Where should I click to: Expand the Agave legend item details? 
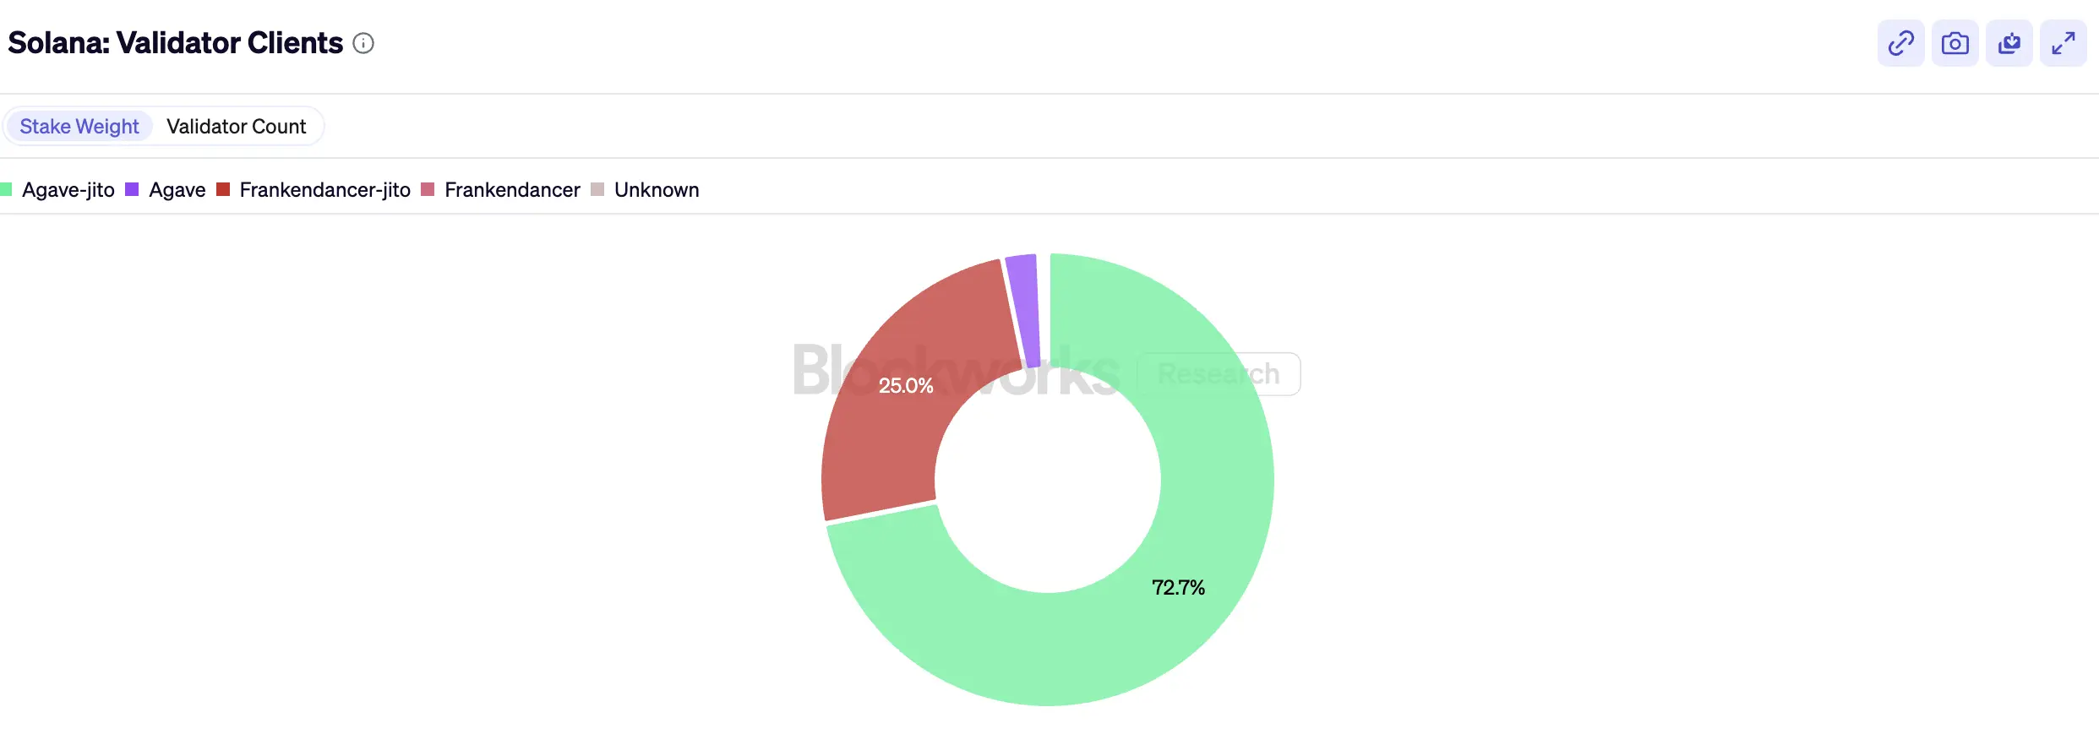177,189
